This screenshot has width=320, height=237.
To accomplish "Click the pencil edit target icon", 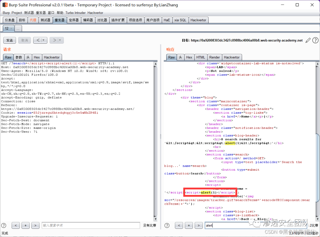I will (308, 40).
